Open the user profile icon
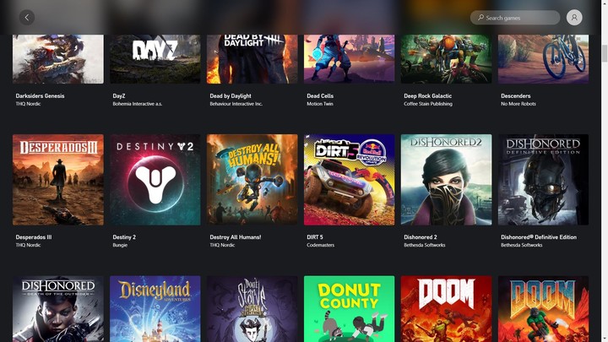Screen dimensions: 608x342 click(x=574, y=18)
